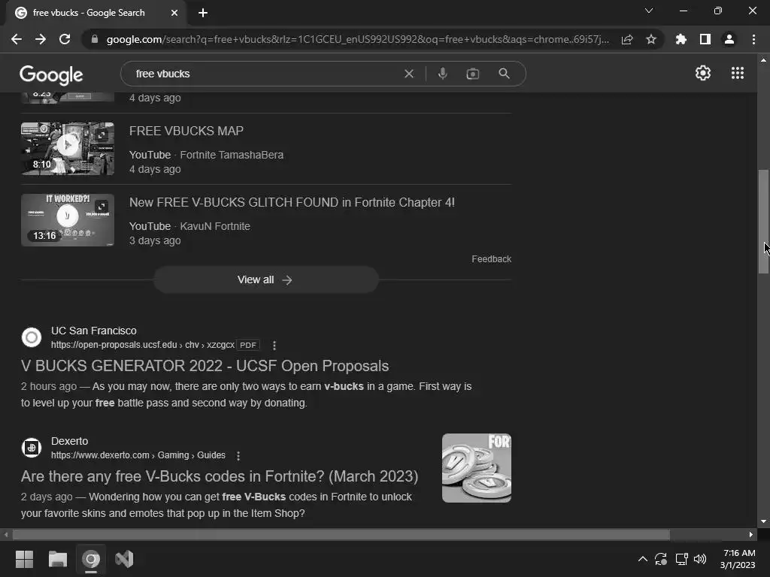The width and height of the screenshot is (770, 577).
Task: Open Are there any free V-Bucks codes result
Action: 220,476
